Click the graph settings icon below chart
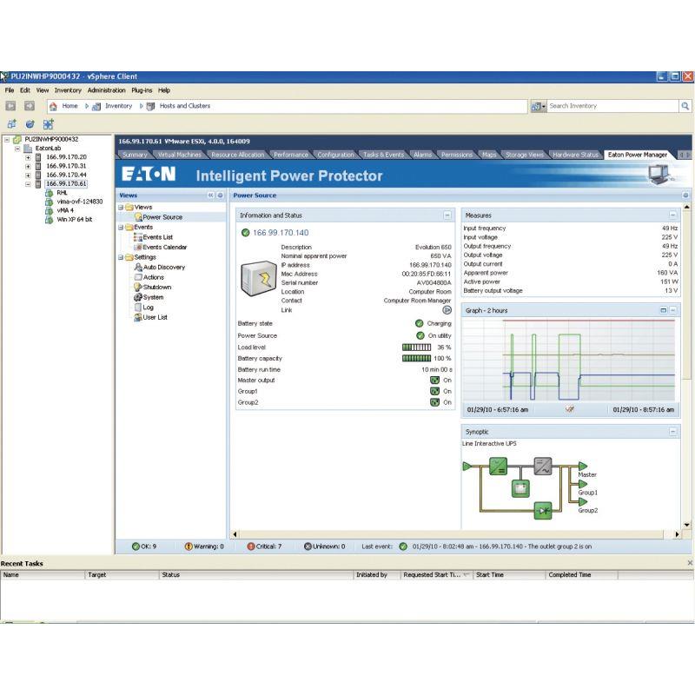Image resolution: width=695 pixels, height=695 pixels. pyautogui.click(x=569, y=409)
